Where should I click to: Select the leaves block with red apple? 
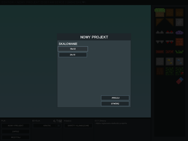[179, 71]
